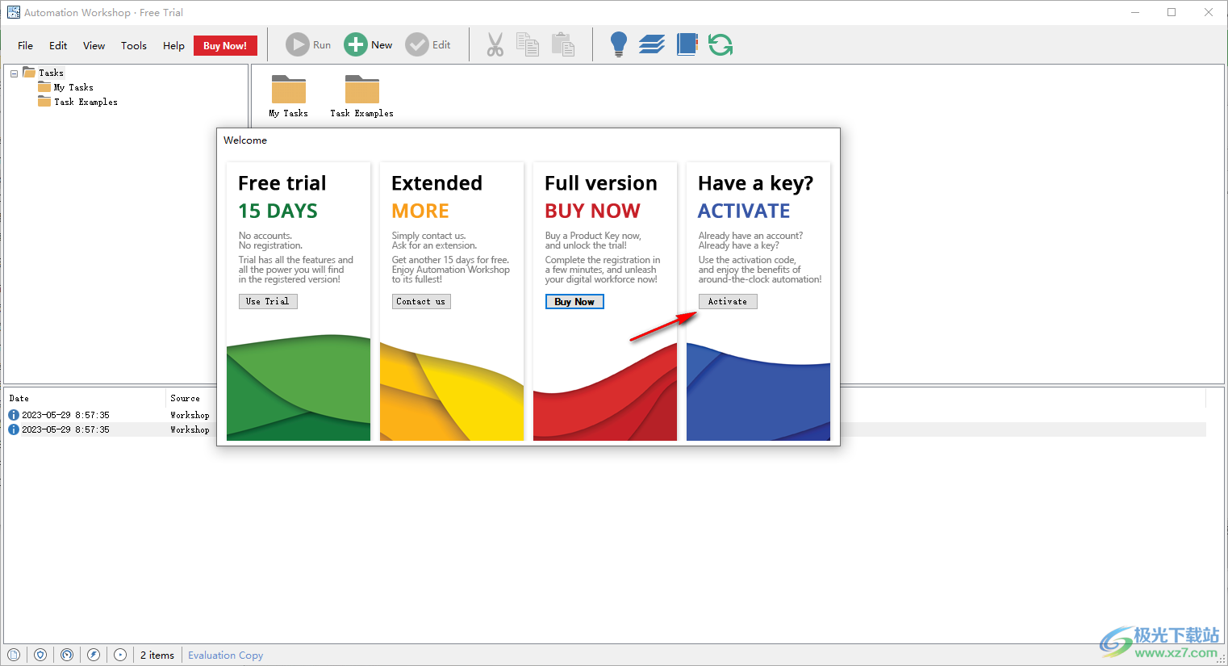Viewport: 1228px width, 666px height.
Task: Click the 15 DAYS heading
Action: (x=278, y=211)
